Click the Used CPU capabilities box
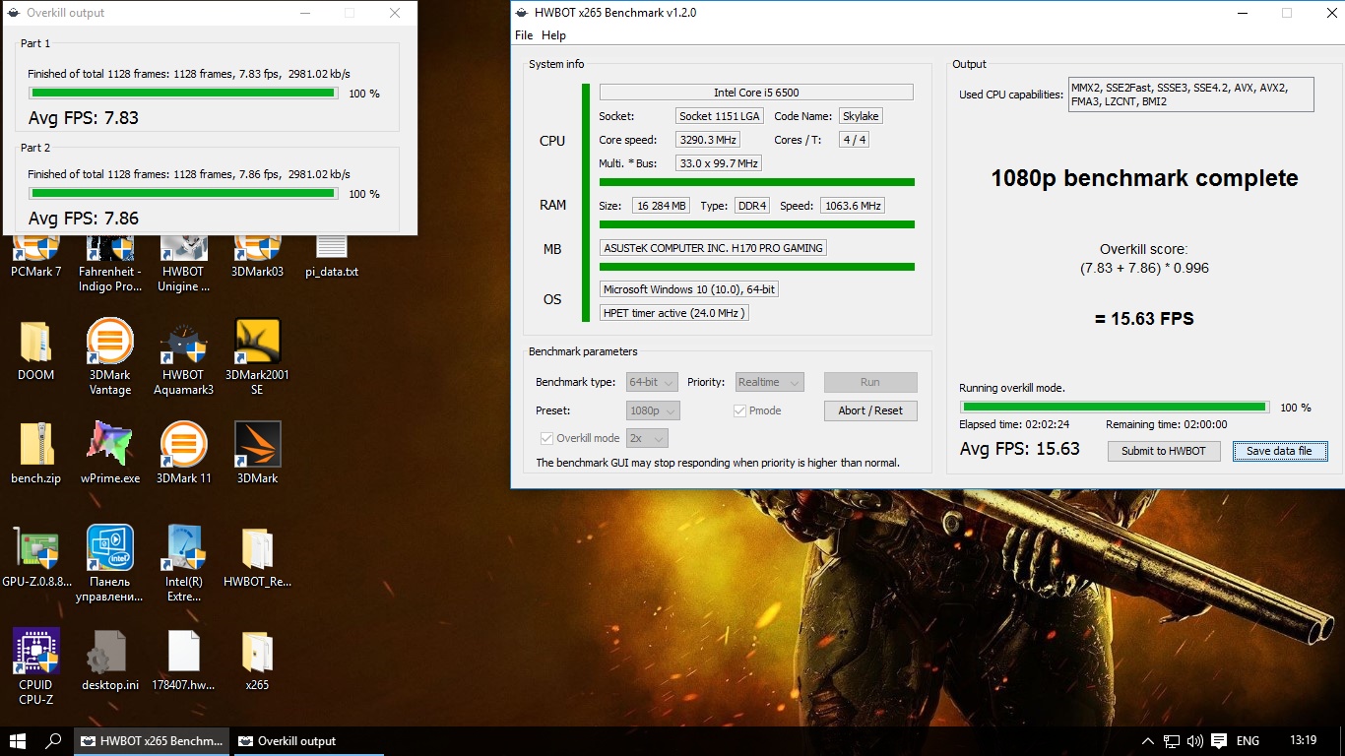 [1191, 94]
